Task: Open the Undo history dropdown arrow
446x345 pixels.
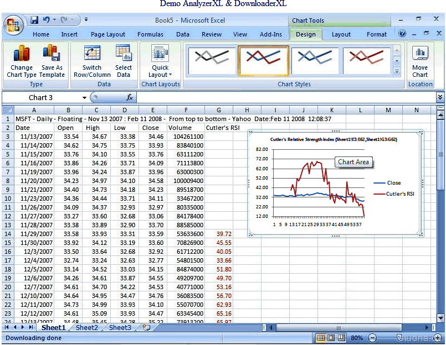Action: click(x=55, y=20)
